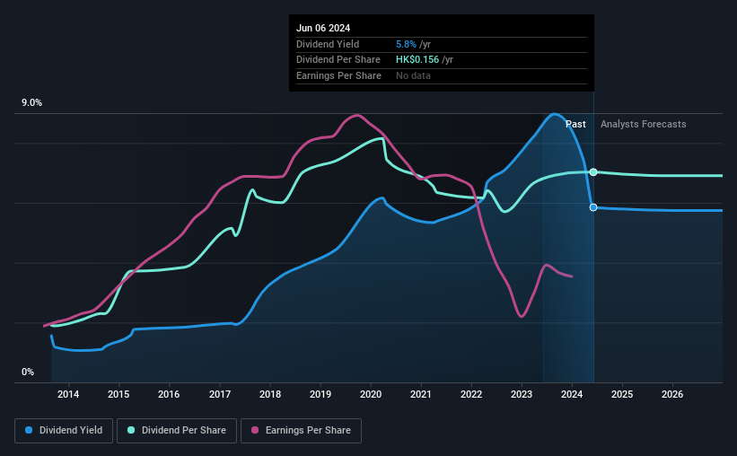Toggle the Earnings Per Share legend button
This screenshot has height=456, width=737.
301,431
